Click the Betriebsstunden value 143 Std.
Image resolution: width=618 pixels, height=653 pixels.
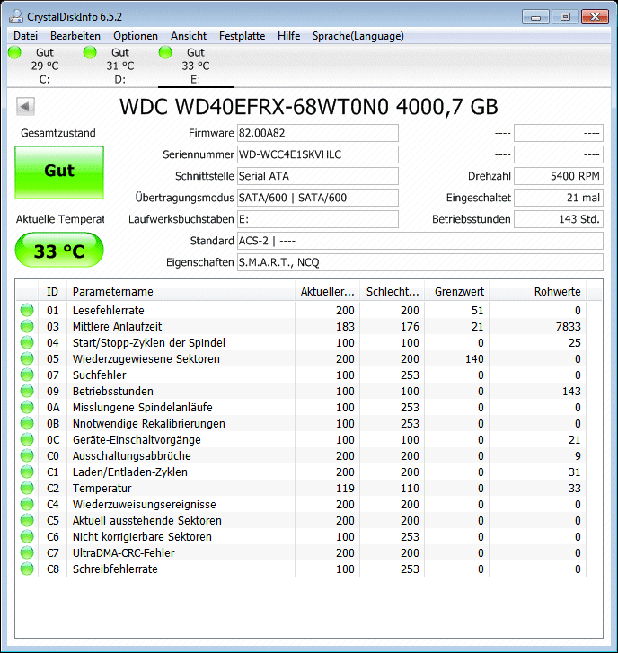point(559,219)
